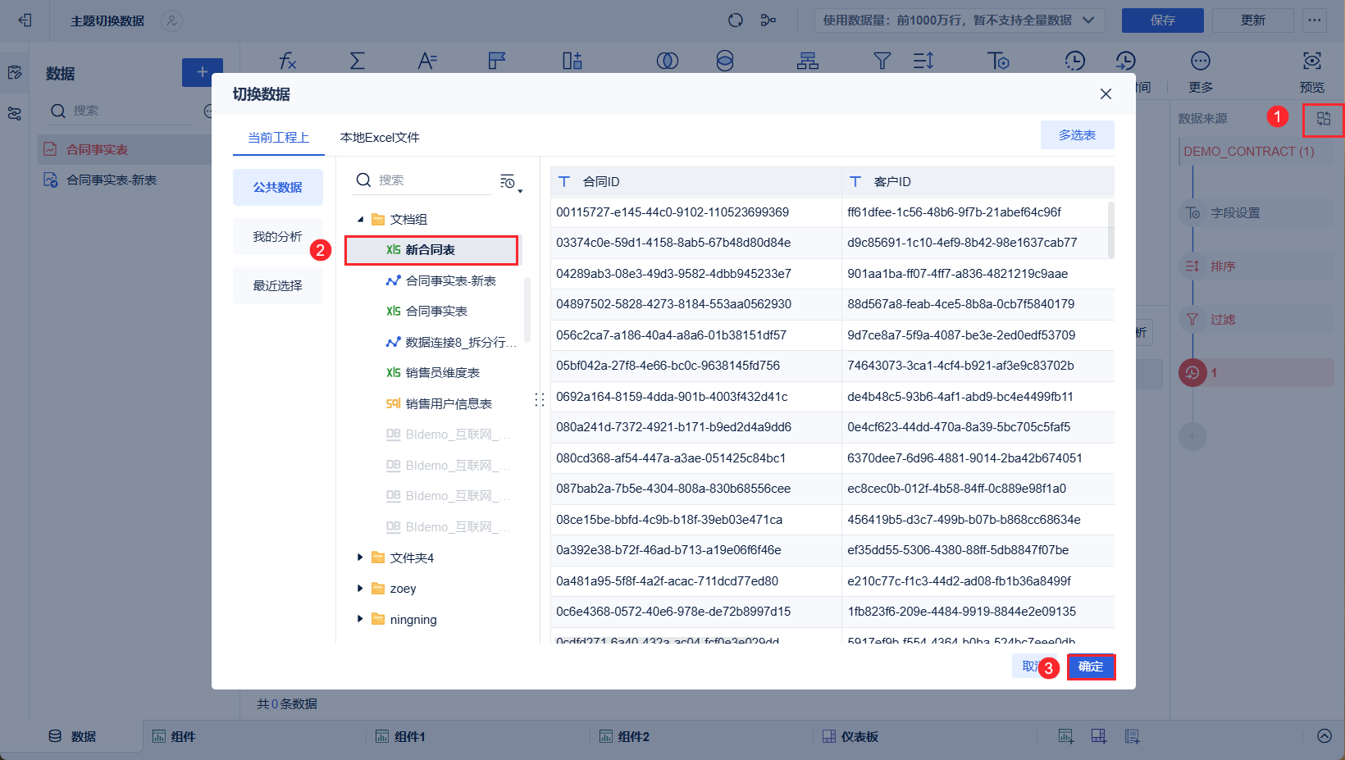Click the table tree vertical scrollbar
1345x760 pixels.
[527, 310]
